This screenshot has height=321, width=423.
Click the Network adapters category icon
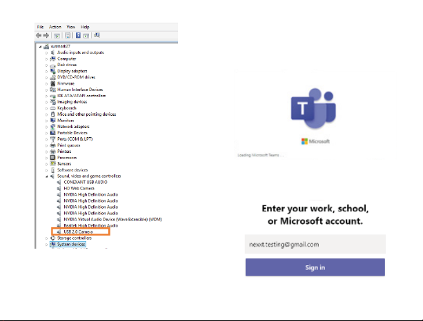(x=53, y=127)
